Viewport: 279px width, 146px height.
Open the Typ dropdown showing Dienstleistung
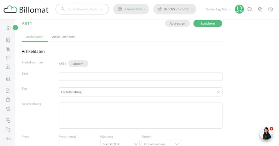coord(141,92)
